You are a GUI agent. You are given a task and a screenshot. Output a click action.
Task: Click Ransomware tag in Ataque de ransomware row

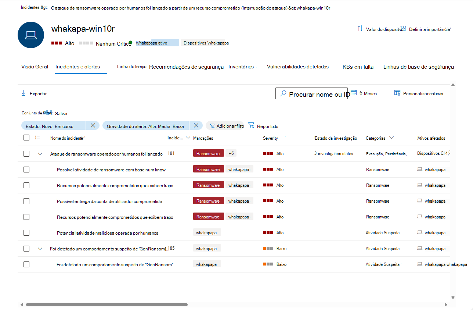click(x=208, y=153)
